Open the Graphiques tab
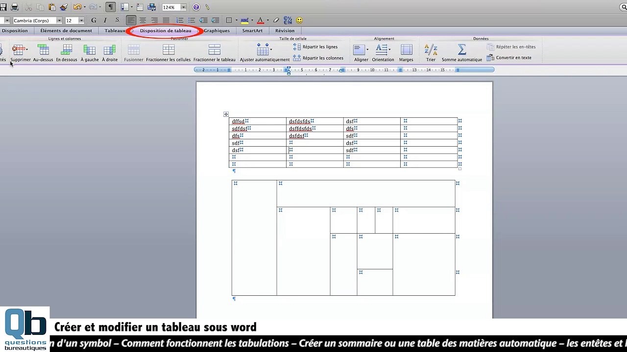 217,31
